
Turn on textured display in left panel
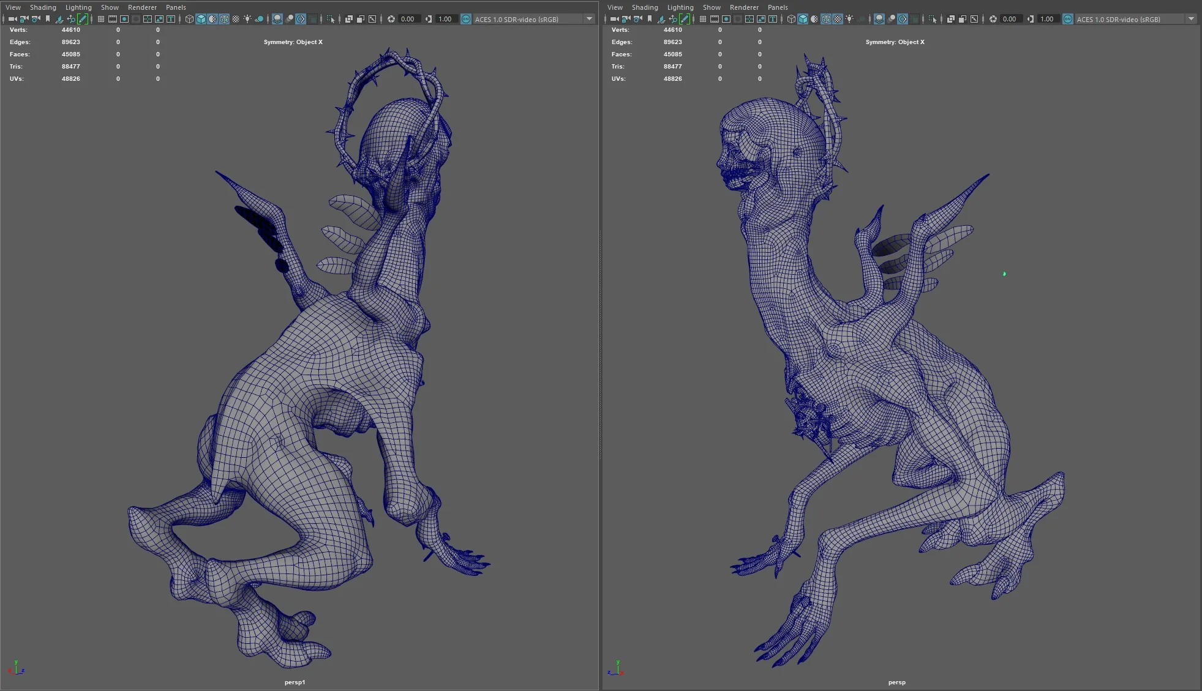[236, 19]
